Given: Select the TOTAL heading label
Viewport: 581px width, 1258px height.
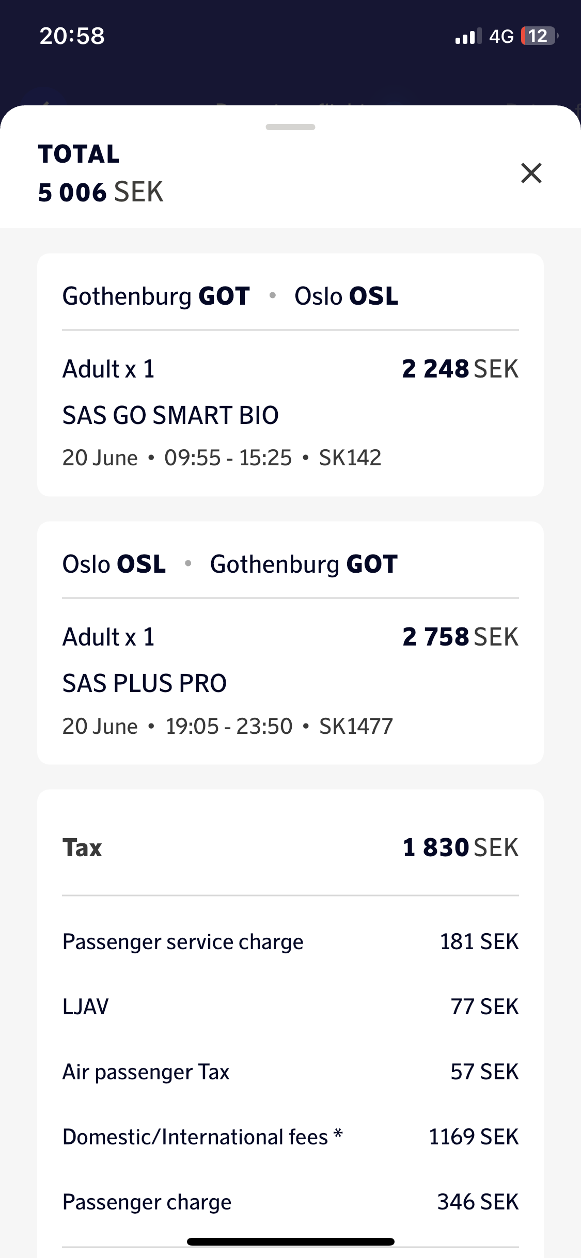Looking at the screenshot, I should coord(78,154).
